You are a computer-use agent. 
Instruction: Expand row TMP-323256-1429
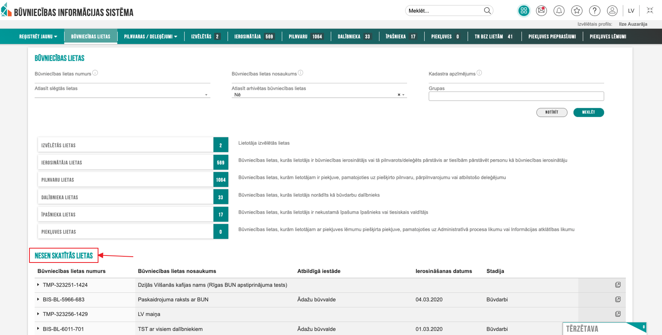pos(38,314)
